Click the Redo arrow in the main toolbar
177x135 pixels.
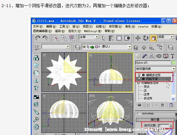pyautogui.click(x=46, y=38)
